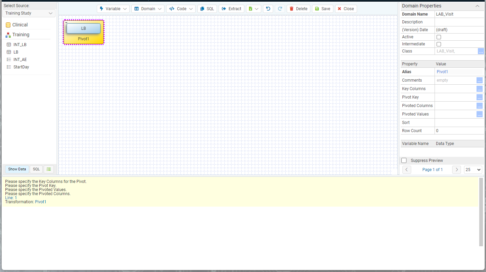Open the Key Columns ellipsis editor
Viewport: 486px width, 272px height.
(x=480, y=89)
